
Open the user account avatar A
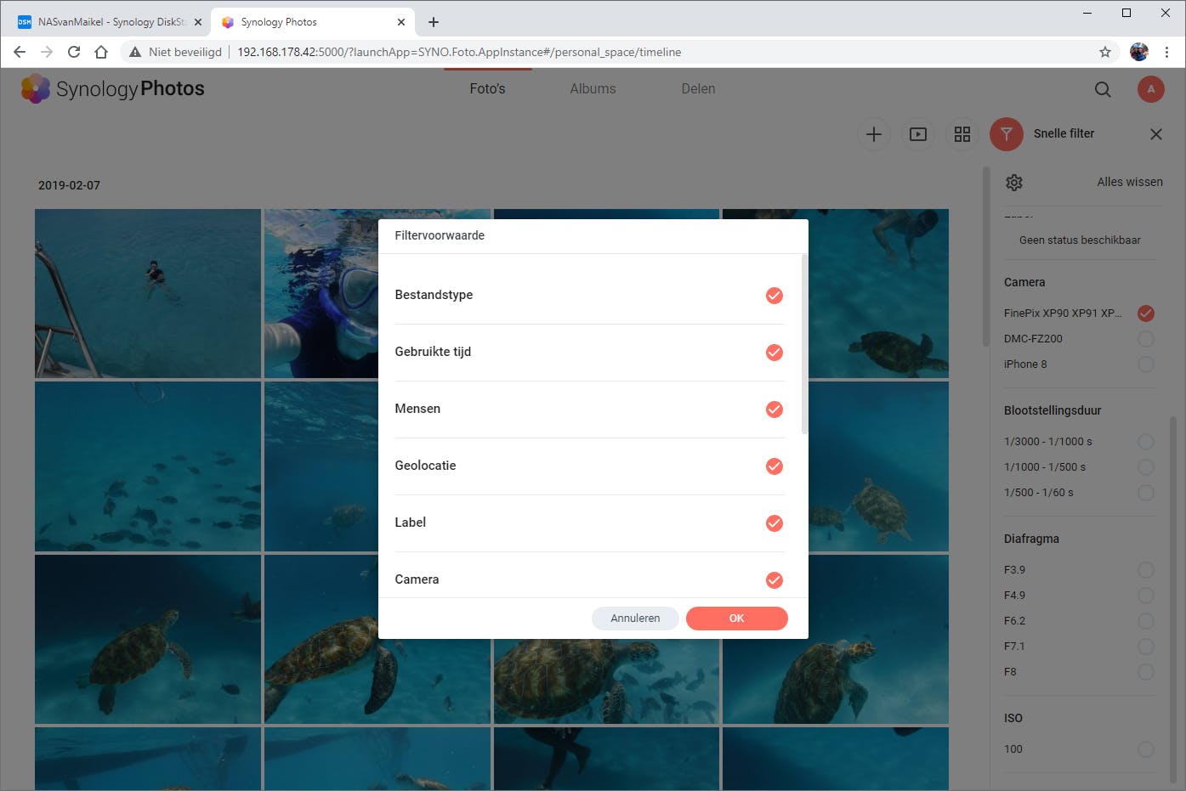(x=1151, y=89)
